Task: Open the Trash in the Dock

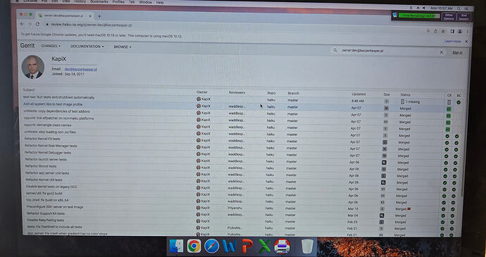Action: coord(308,246)
